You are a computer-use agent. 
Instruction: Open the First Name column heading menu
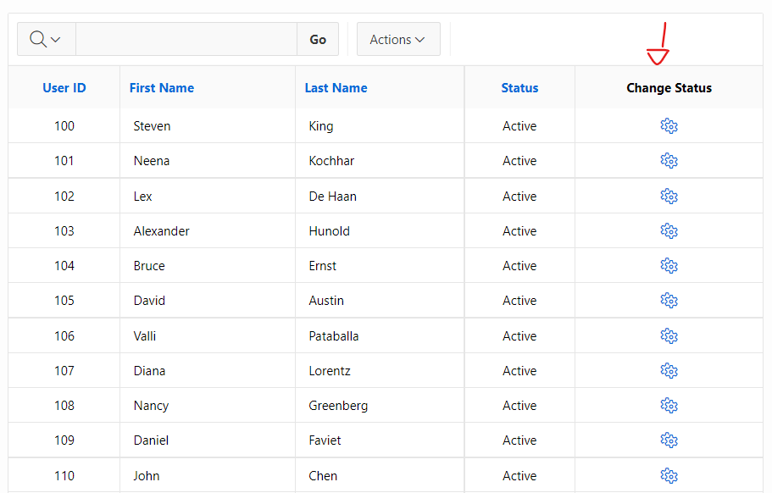(x=161, y=87)
